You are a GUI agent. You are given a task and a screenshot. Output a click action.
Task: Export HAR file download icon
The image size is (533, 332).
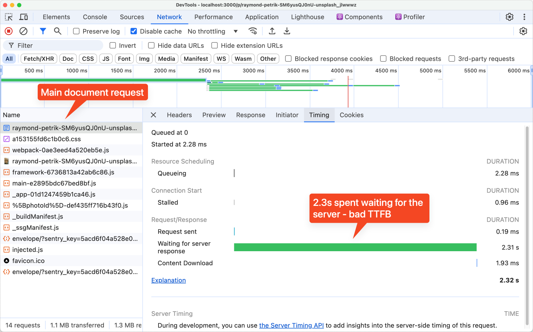click(287, 31)
